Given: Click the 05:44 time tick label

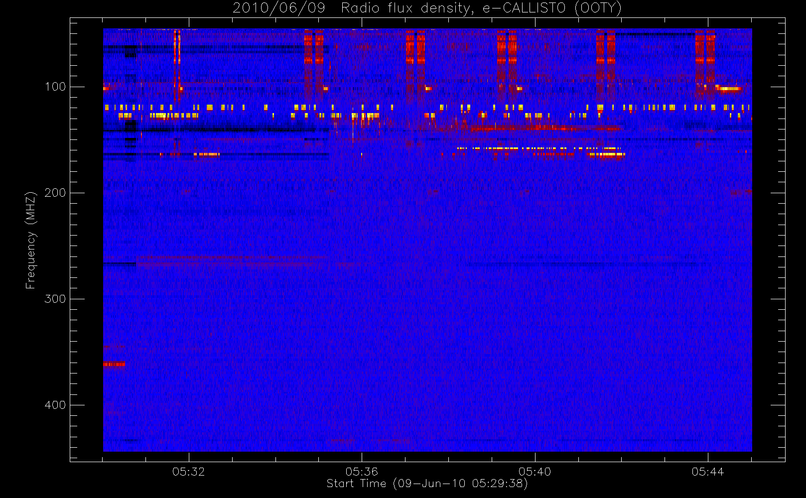Looking at the screenshot, I should coord(708,472).
